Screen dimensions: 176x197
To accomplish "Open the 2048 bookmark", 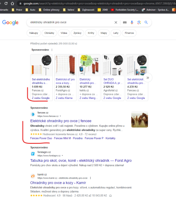I will 103,10.
